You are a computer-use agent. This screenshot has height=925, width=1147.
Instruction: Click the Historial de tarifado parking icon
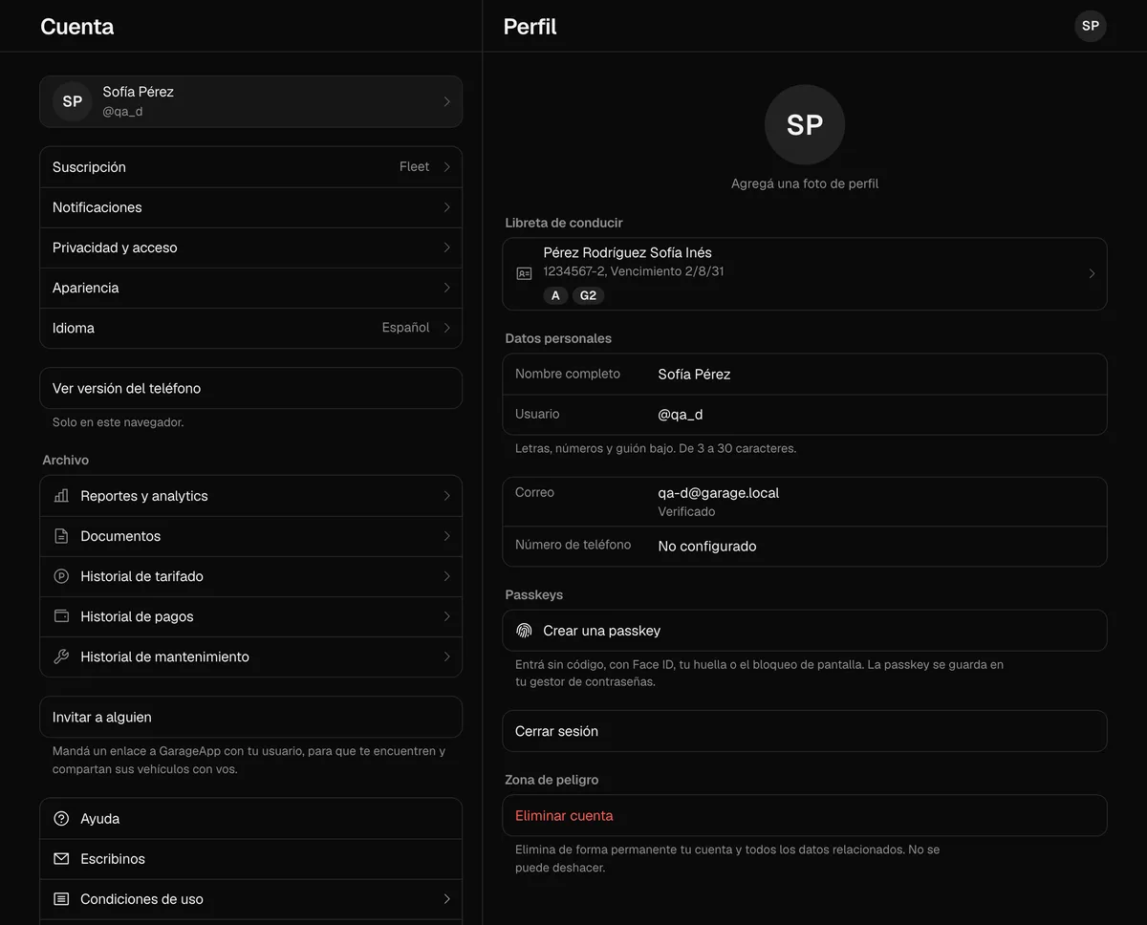(61, 576)
